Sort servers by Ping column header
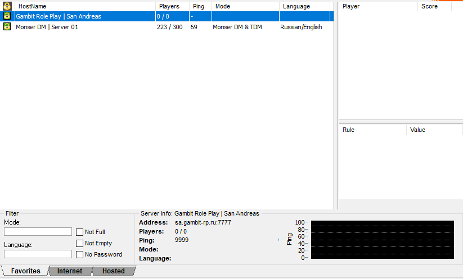The width and height of the screenshot is (463, 279). click(200, 6)
